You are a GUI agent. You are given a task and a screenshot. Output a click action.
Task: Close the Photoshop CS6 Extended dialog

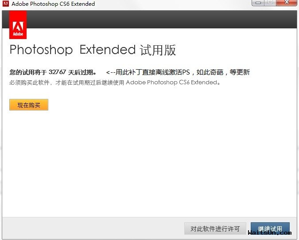[x=287, y=3]
